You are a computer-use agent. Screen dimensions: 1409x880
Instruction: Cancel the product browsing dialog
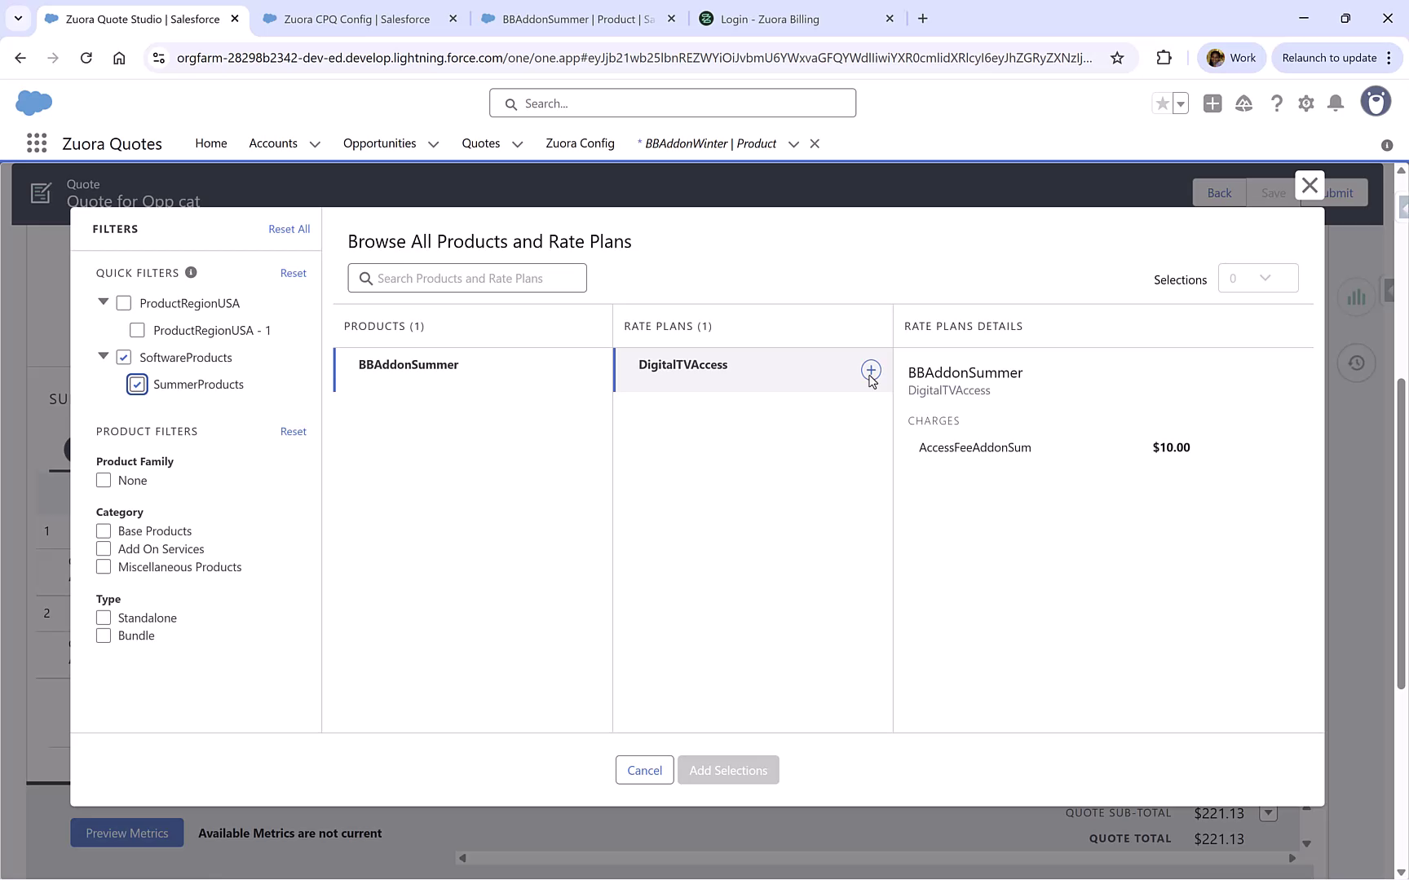[644, 769]
